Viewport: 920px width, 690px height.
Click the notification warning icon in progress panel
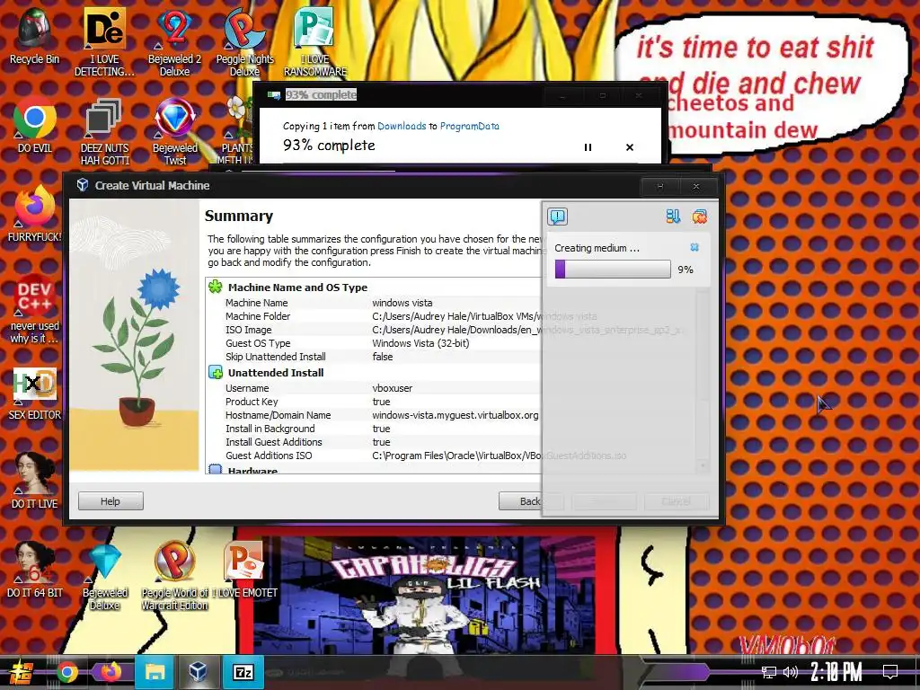(557, 217)
